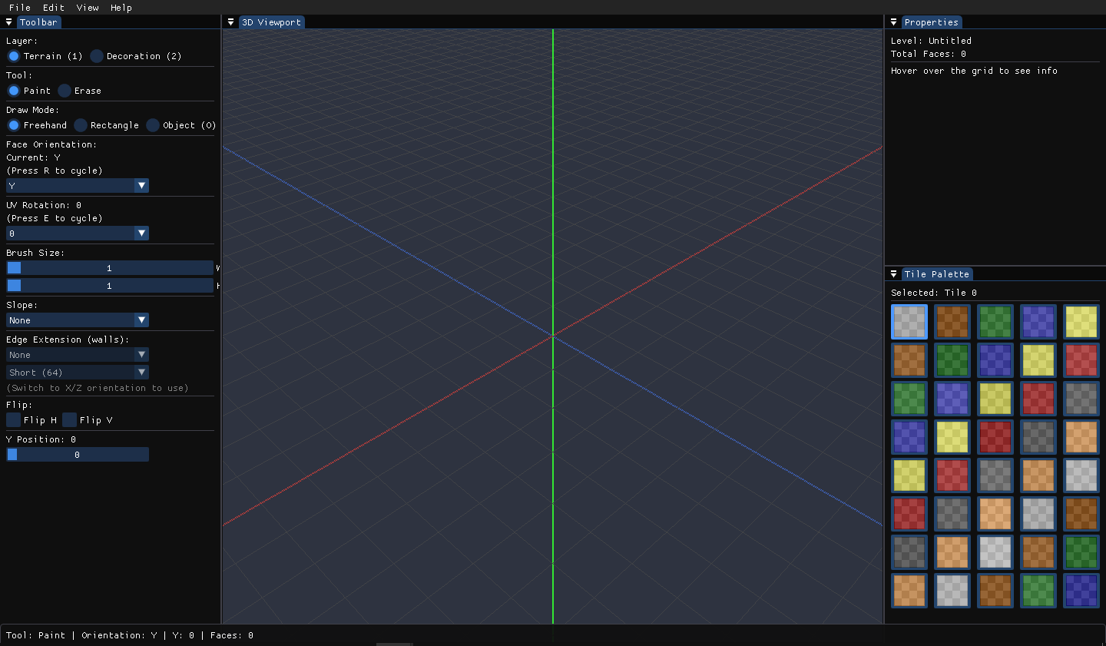1106x646 pixels.
Task: Click the status bar 'Tool: Paint' text
Action: point(35,635)
